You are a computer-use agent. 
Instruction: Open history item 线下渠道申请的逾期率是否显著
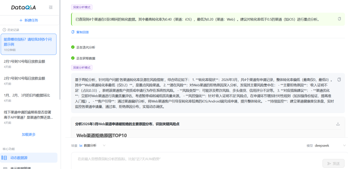[x=29, y=117]
